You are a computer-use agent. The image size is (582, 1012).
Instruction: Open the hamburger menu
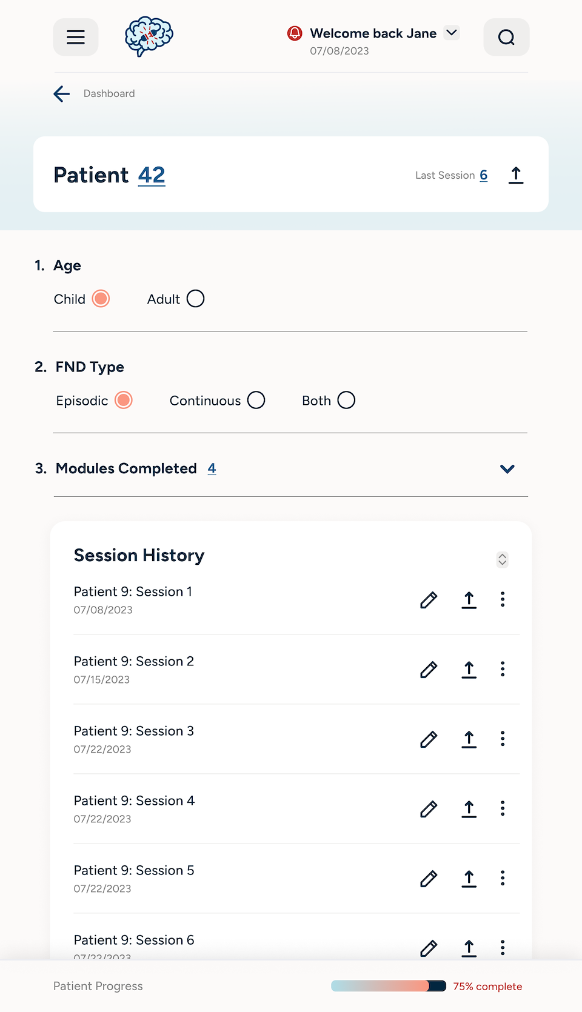coord(76,38)
